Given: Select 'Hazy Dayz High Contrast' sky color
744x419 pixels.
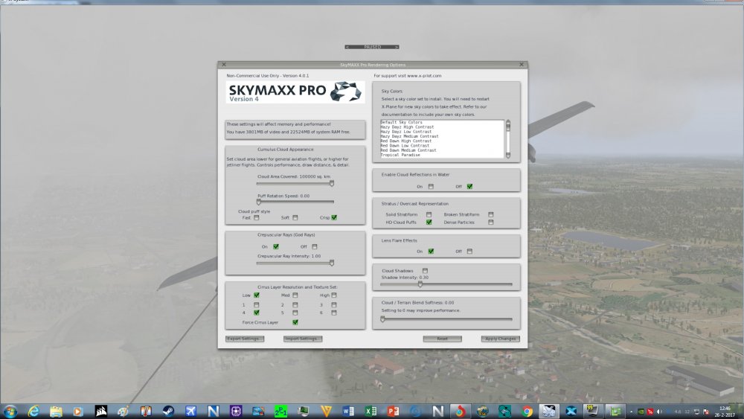Looking at the screenshot, I should (x=407, y=127).
